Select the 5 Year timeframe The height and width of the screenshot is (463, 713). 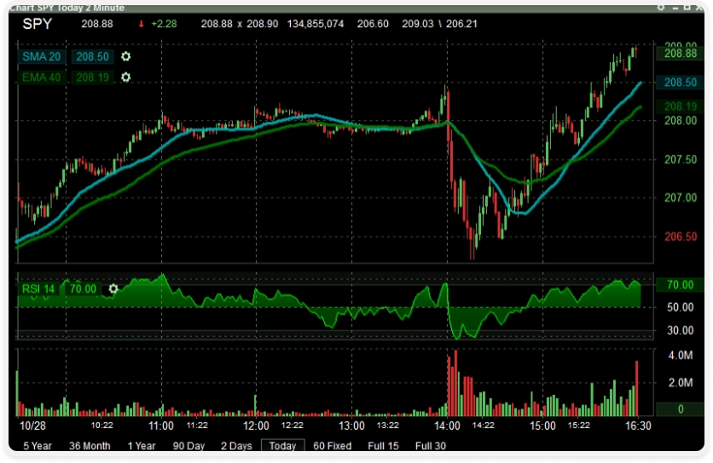click(x=38, y=446)
